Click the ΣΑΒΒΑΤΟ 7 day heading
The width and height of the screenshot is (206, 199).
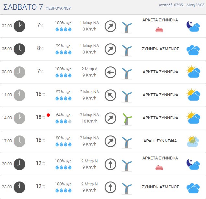tap(23, 7)
